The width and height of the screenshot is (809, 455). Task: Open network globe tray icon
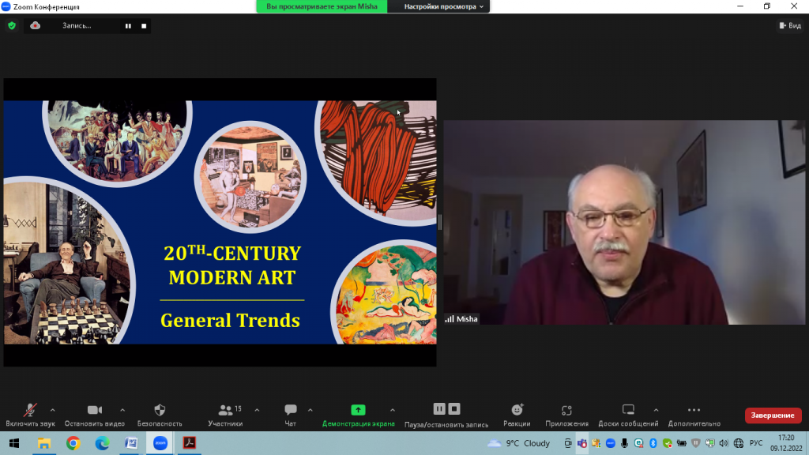pos(739,443)
